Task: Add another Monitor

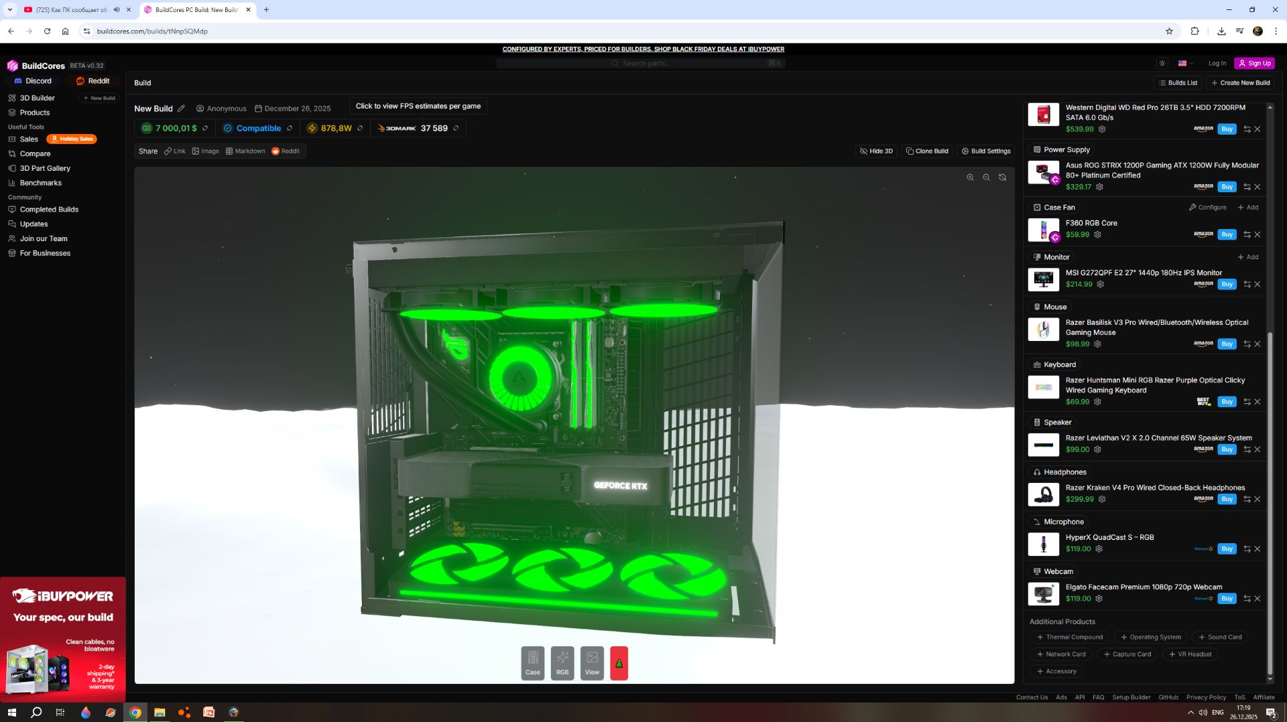Action: 1248,257
